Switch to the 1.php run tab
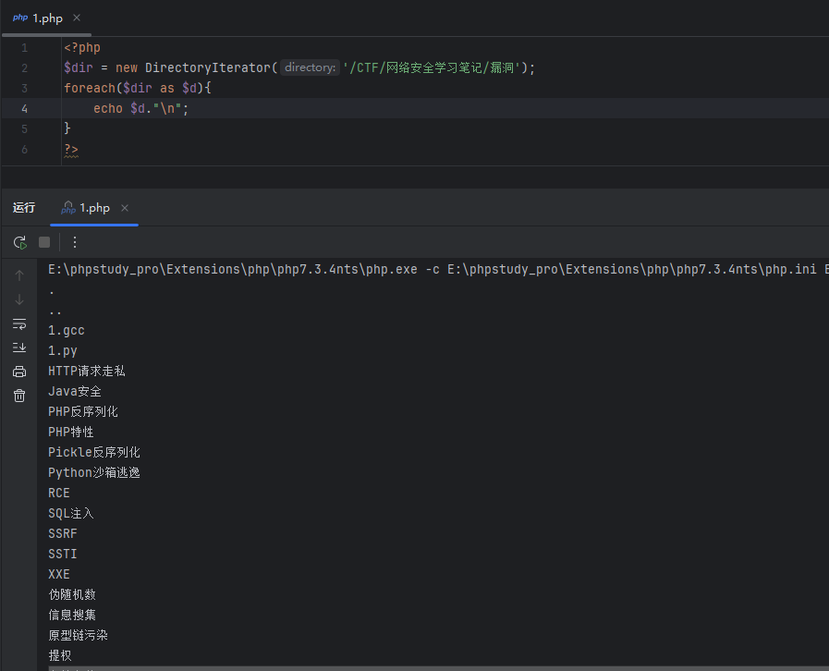829x671 pixels. [x=93, y=208]
